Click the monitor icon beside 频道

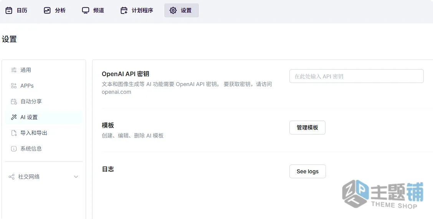[86, 10]
